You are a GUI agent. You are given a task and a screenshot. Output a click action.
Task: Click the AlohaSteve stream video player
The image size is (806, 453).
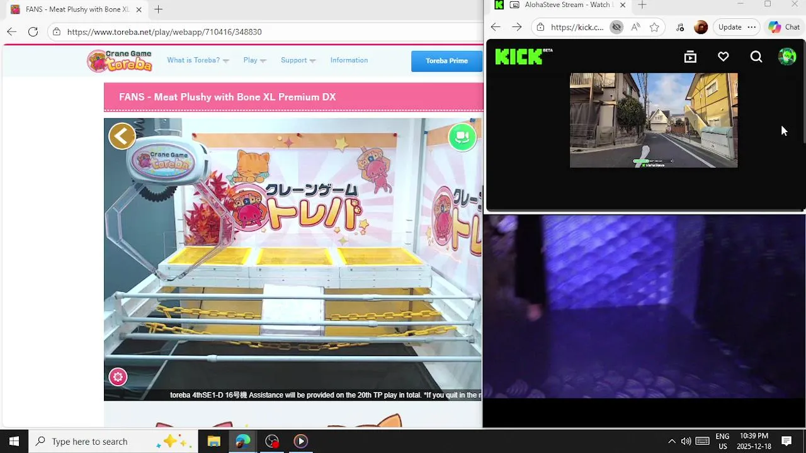pos(654,120)
